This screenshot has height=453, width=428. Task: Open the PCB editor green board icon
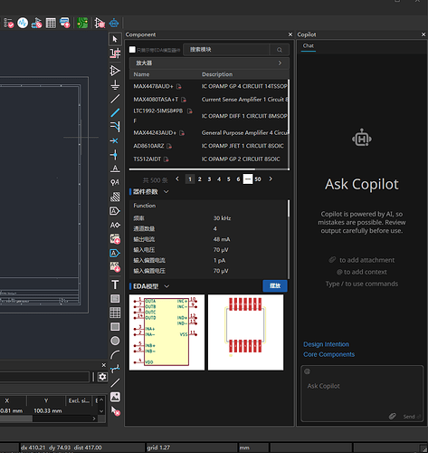click(x=82, y=23)
